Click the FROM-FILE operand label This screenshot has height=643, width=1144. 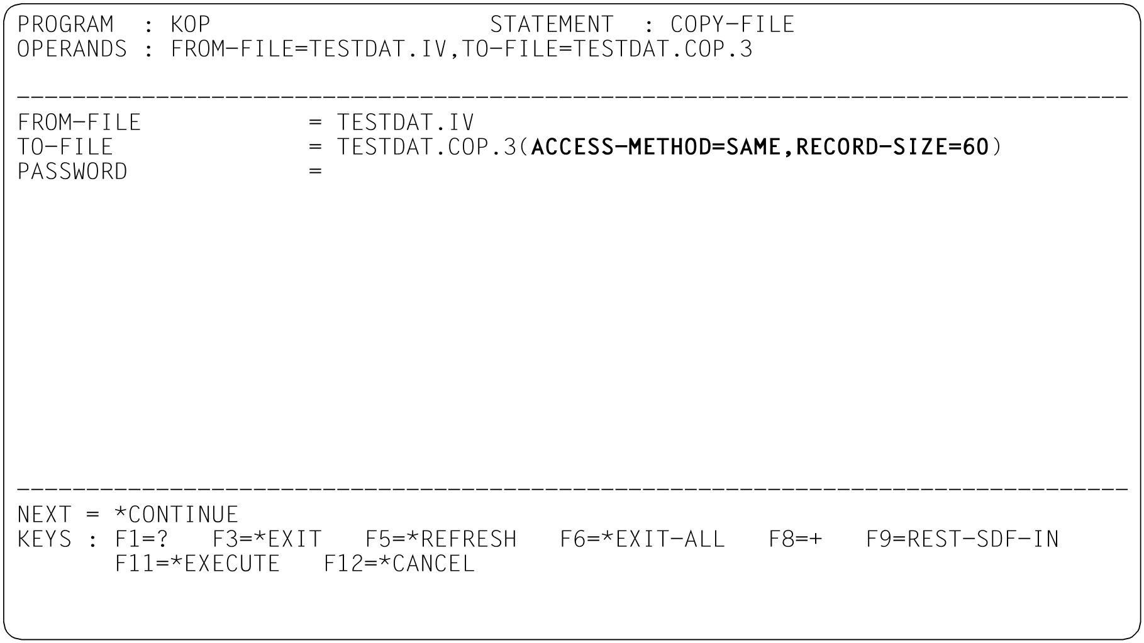pos(79,123)
